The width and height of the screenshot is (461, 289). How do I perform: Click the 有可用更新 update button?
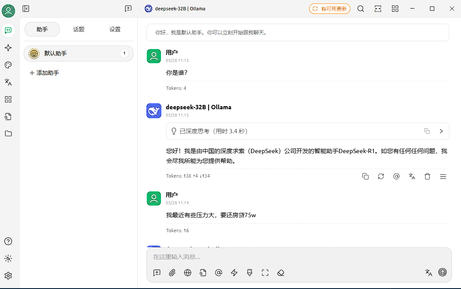[x=330, y=9]
